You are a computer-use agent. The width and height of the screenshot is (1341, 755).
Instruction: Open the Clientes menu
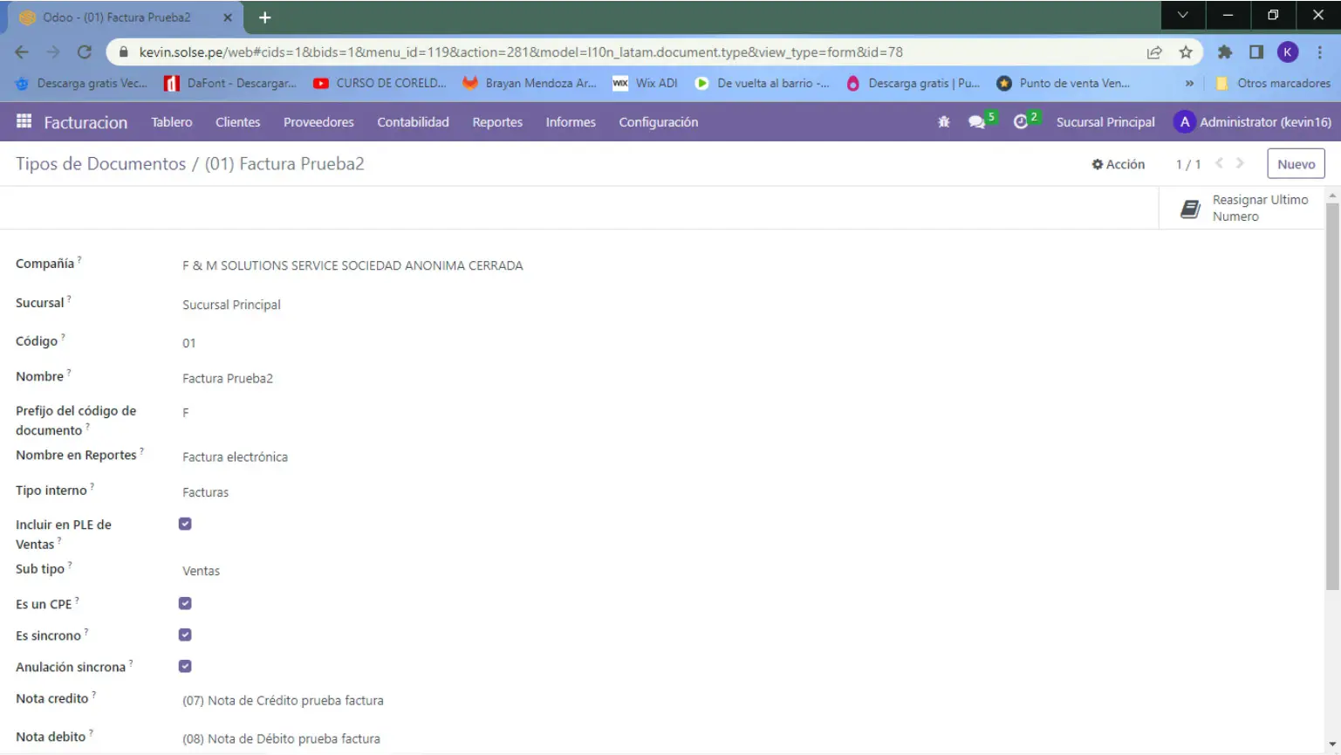point(238,122)
